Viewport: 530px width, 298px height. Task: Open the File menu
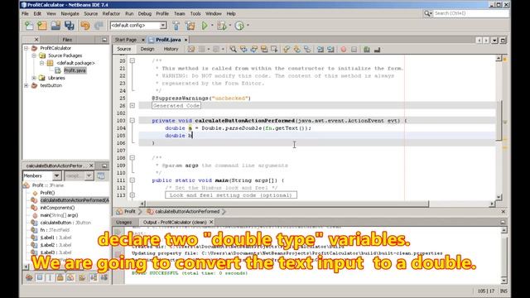[x=25, y=13]
